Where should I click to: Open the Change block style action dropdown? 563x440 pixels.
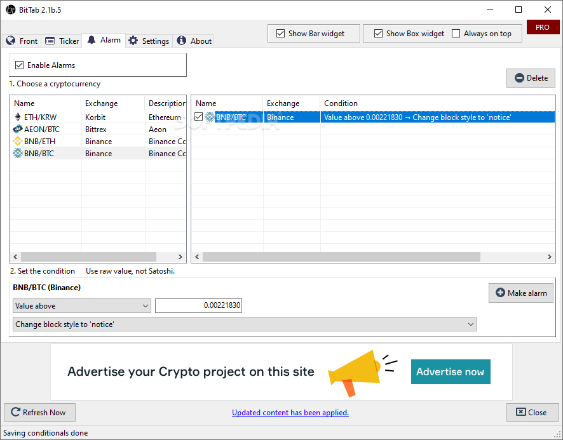coord(245,324)
